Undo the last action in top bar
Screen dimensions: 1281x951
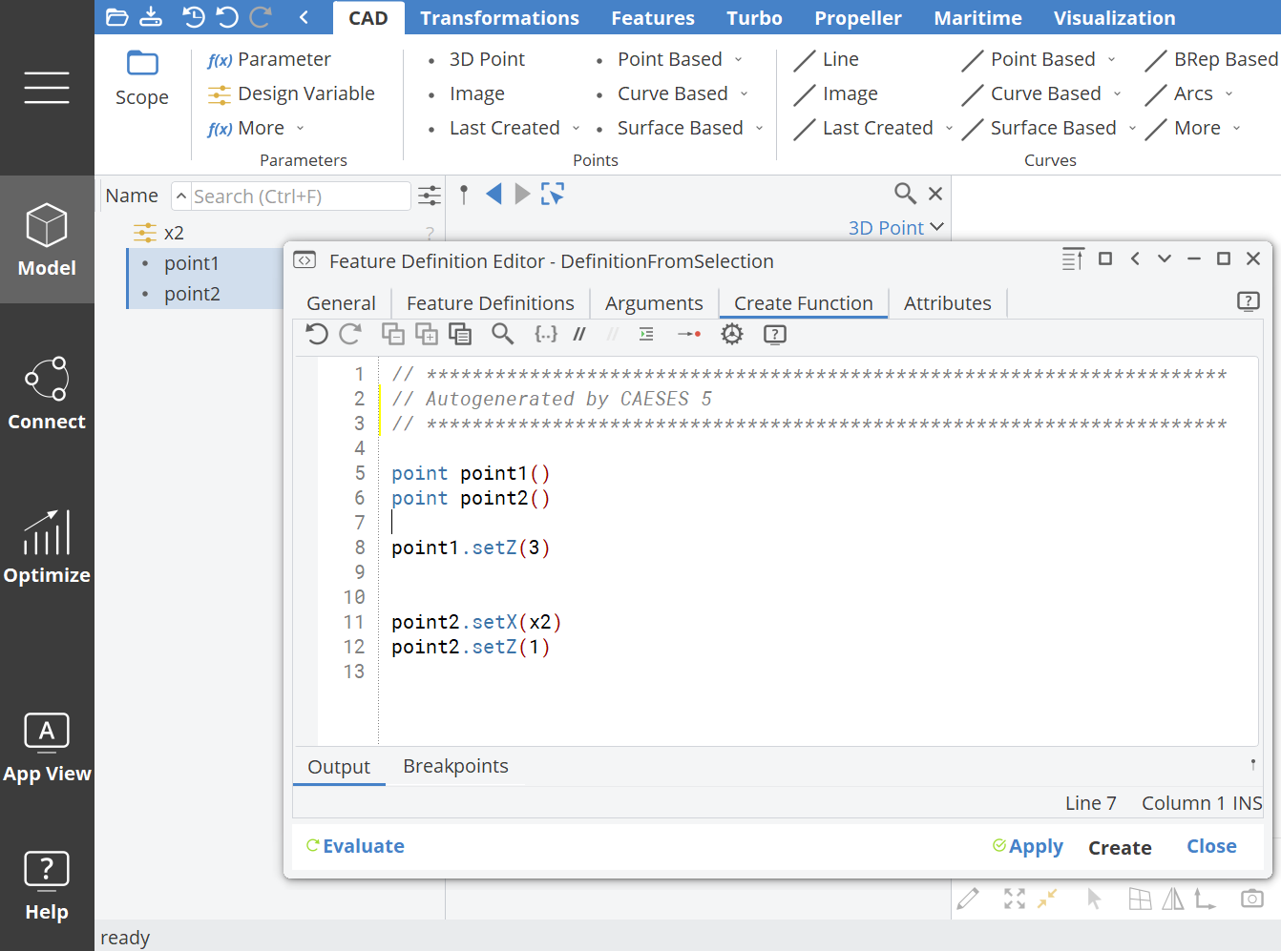(x=227, y=17)
